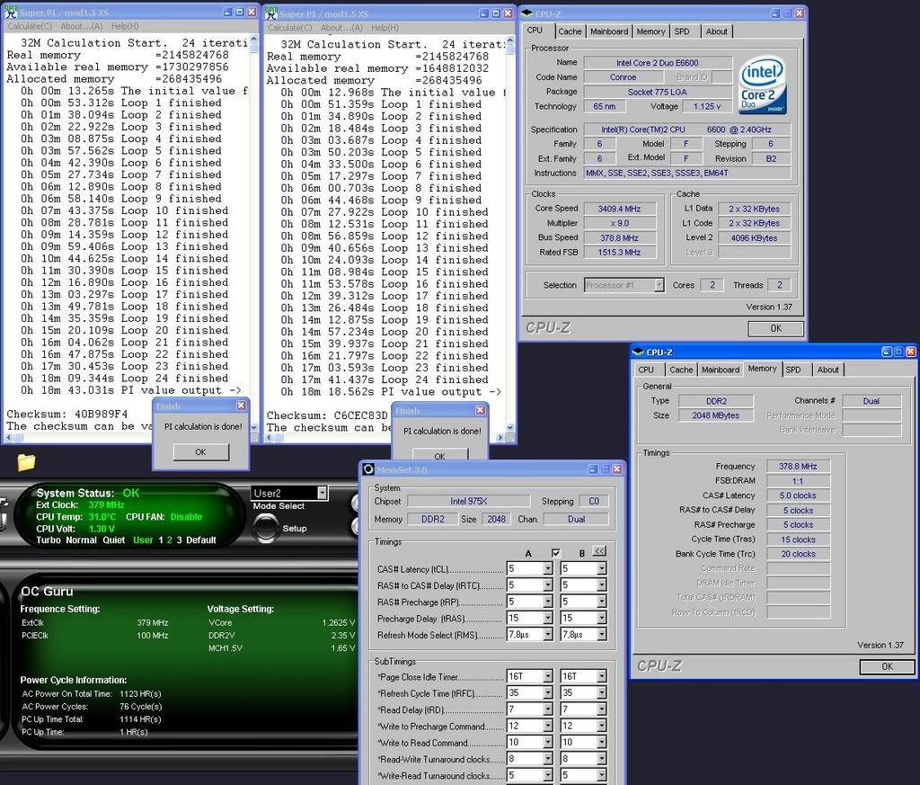Open channel A Read Delay (tRD) dropdown
The height and width of the screenshot is (785, 920).
(x=547, y=709)
